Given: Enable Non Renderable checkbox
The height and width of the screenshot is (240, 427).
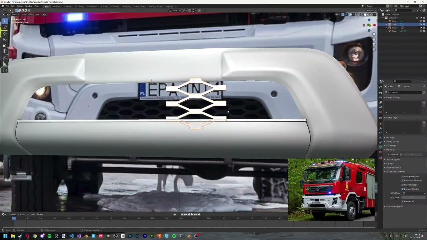Looking at the screenshot, I should pyautogui.click(x=402, y=185).
